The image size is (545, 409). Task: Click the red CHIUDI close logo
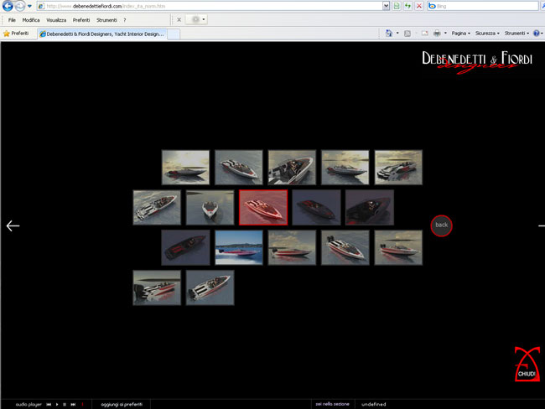point(527,365)
